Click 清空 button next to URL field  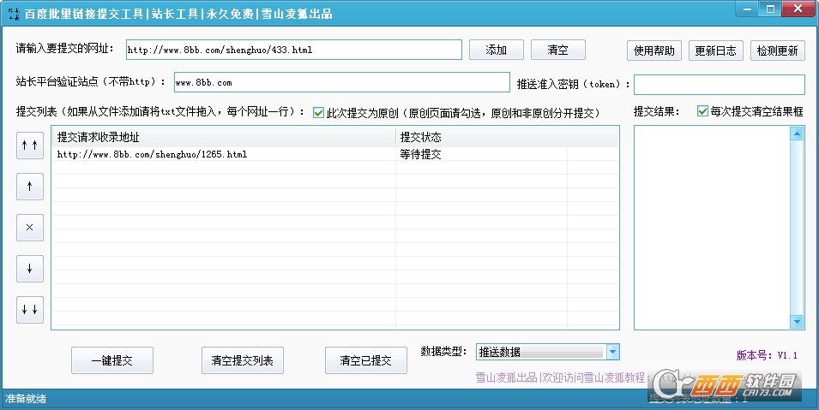557,51
